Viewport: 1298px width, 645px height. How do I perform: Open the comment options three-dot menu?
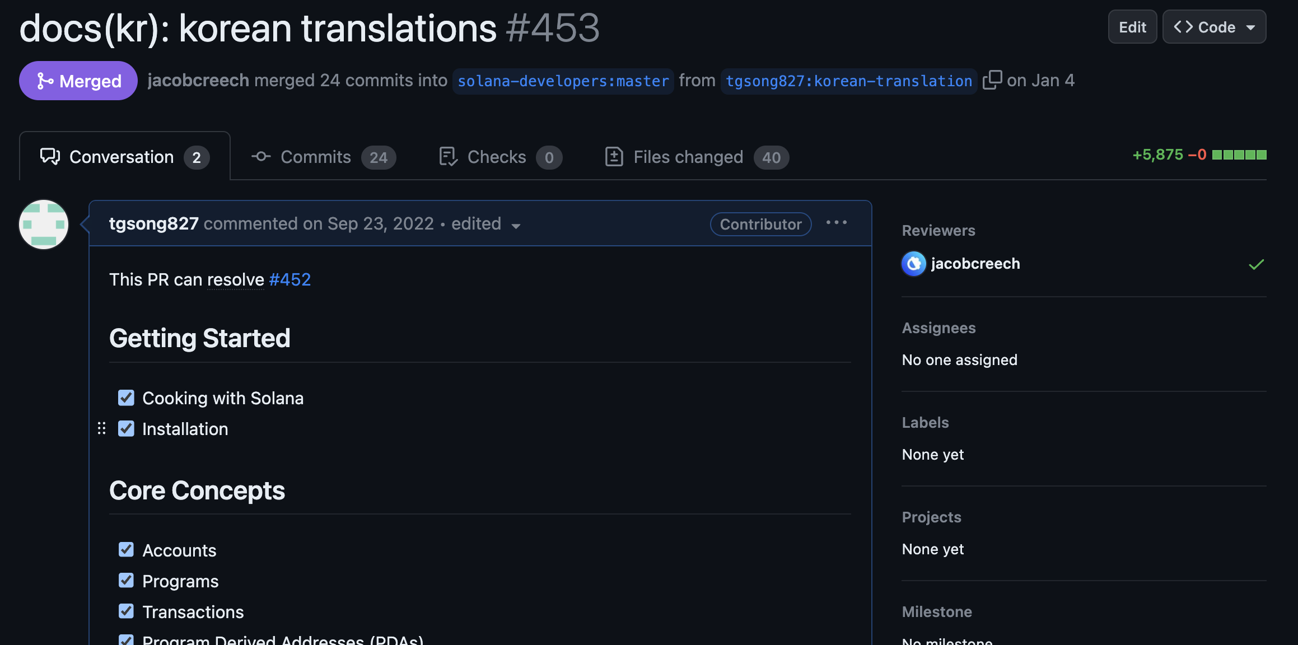[x=837, y=223]
